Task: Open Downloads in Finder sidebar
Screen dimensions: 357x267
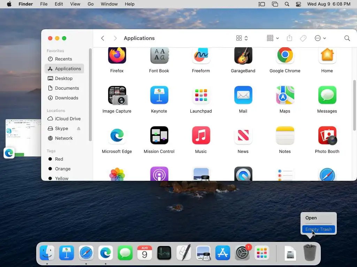Action: pyautogui.click(x=64, y=98)
